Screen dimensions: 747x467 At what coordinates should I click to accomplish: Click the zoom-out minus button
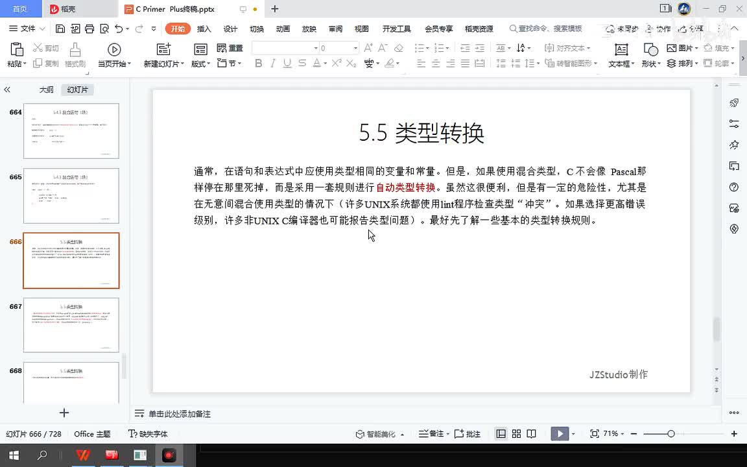[634, 434]
